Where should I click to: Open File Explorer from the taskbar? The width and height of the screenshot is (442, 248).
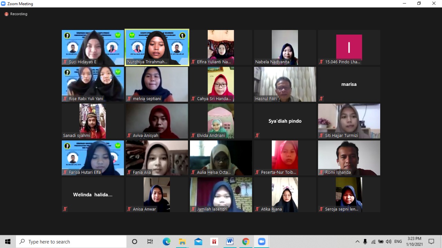click(182, 241)
